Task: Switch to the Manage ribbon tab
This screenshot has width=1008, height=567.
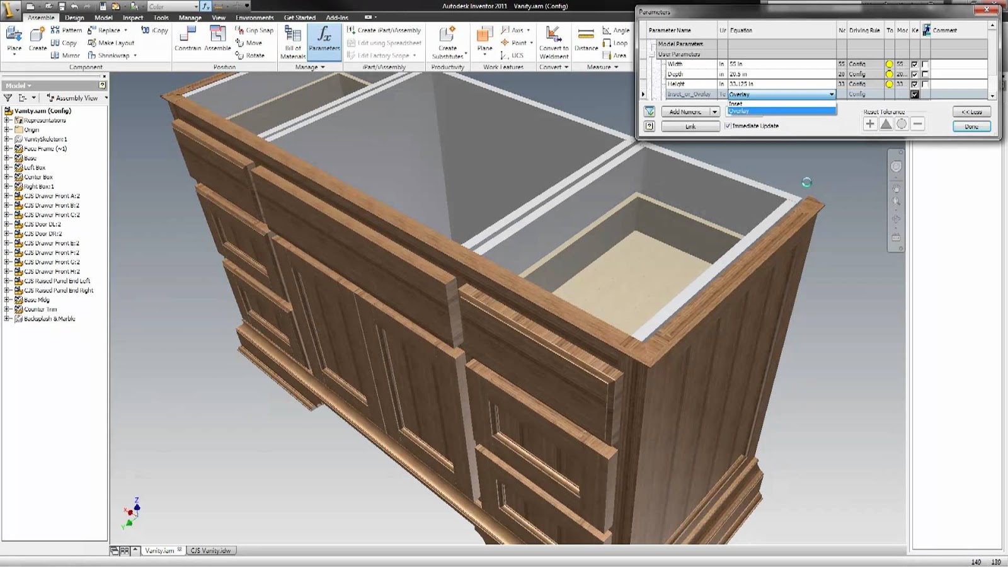Action: [190, 18]
